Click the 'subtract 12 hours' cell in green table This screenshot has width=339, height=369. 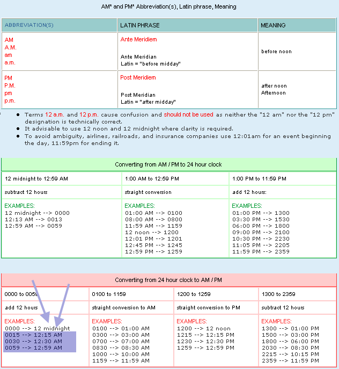click(61, 192)
